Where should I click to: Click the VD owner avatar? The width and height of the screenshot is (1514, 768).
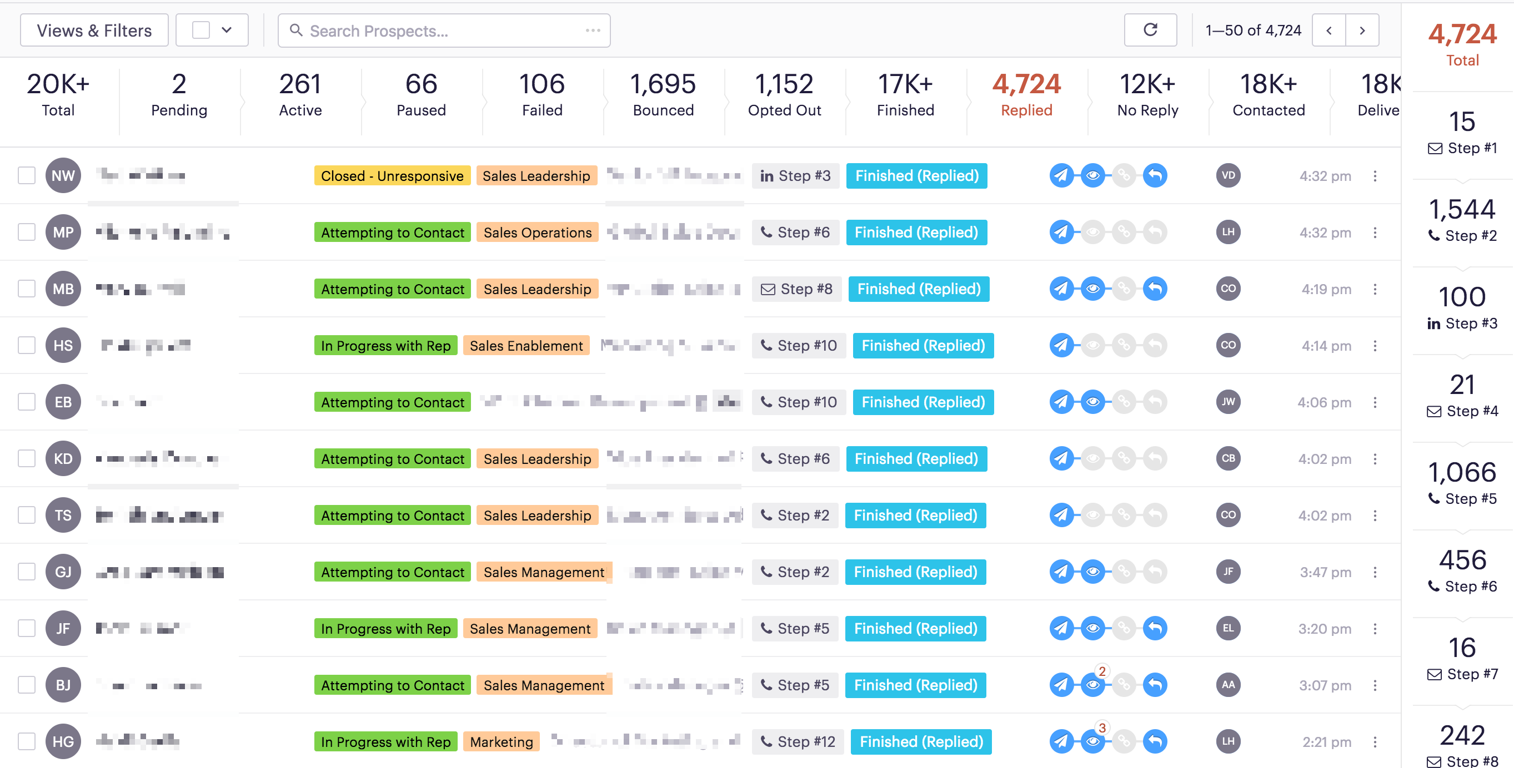point(1228,175)
